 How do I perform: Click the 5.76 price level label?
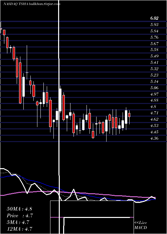coord(154,37)
